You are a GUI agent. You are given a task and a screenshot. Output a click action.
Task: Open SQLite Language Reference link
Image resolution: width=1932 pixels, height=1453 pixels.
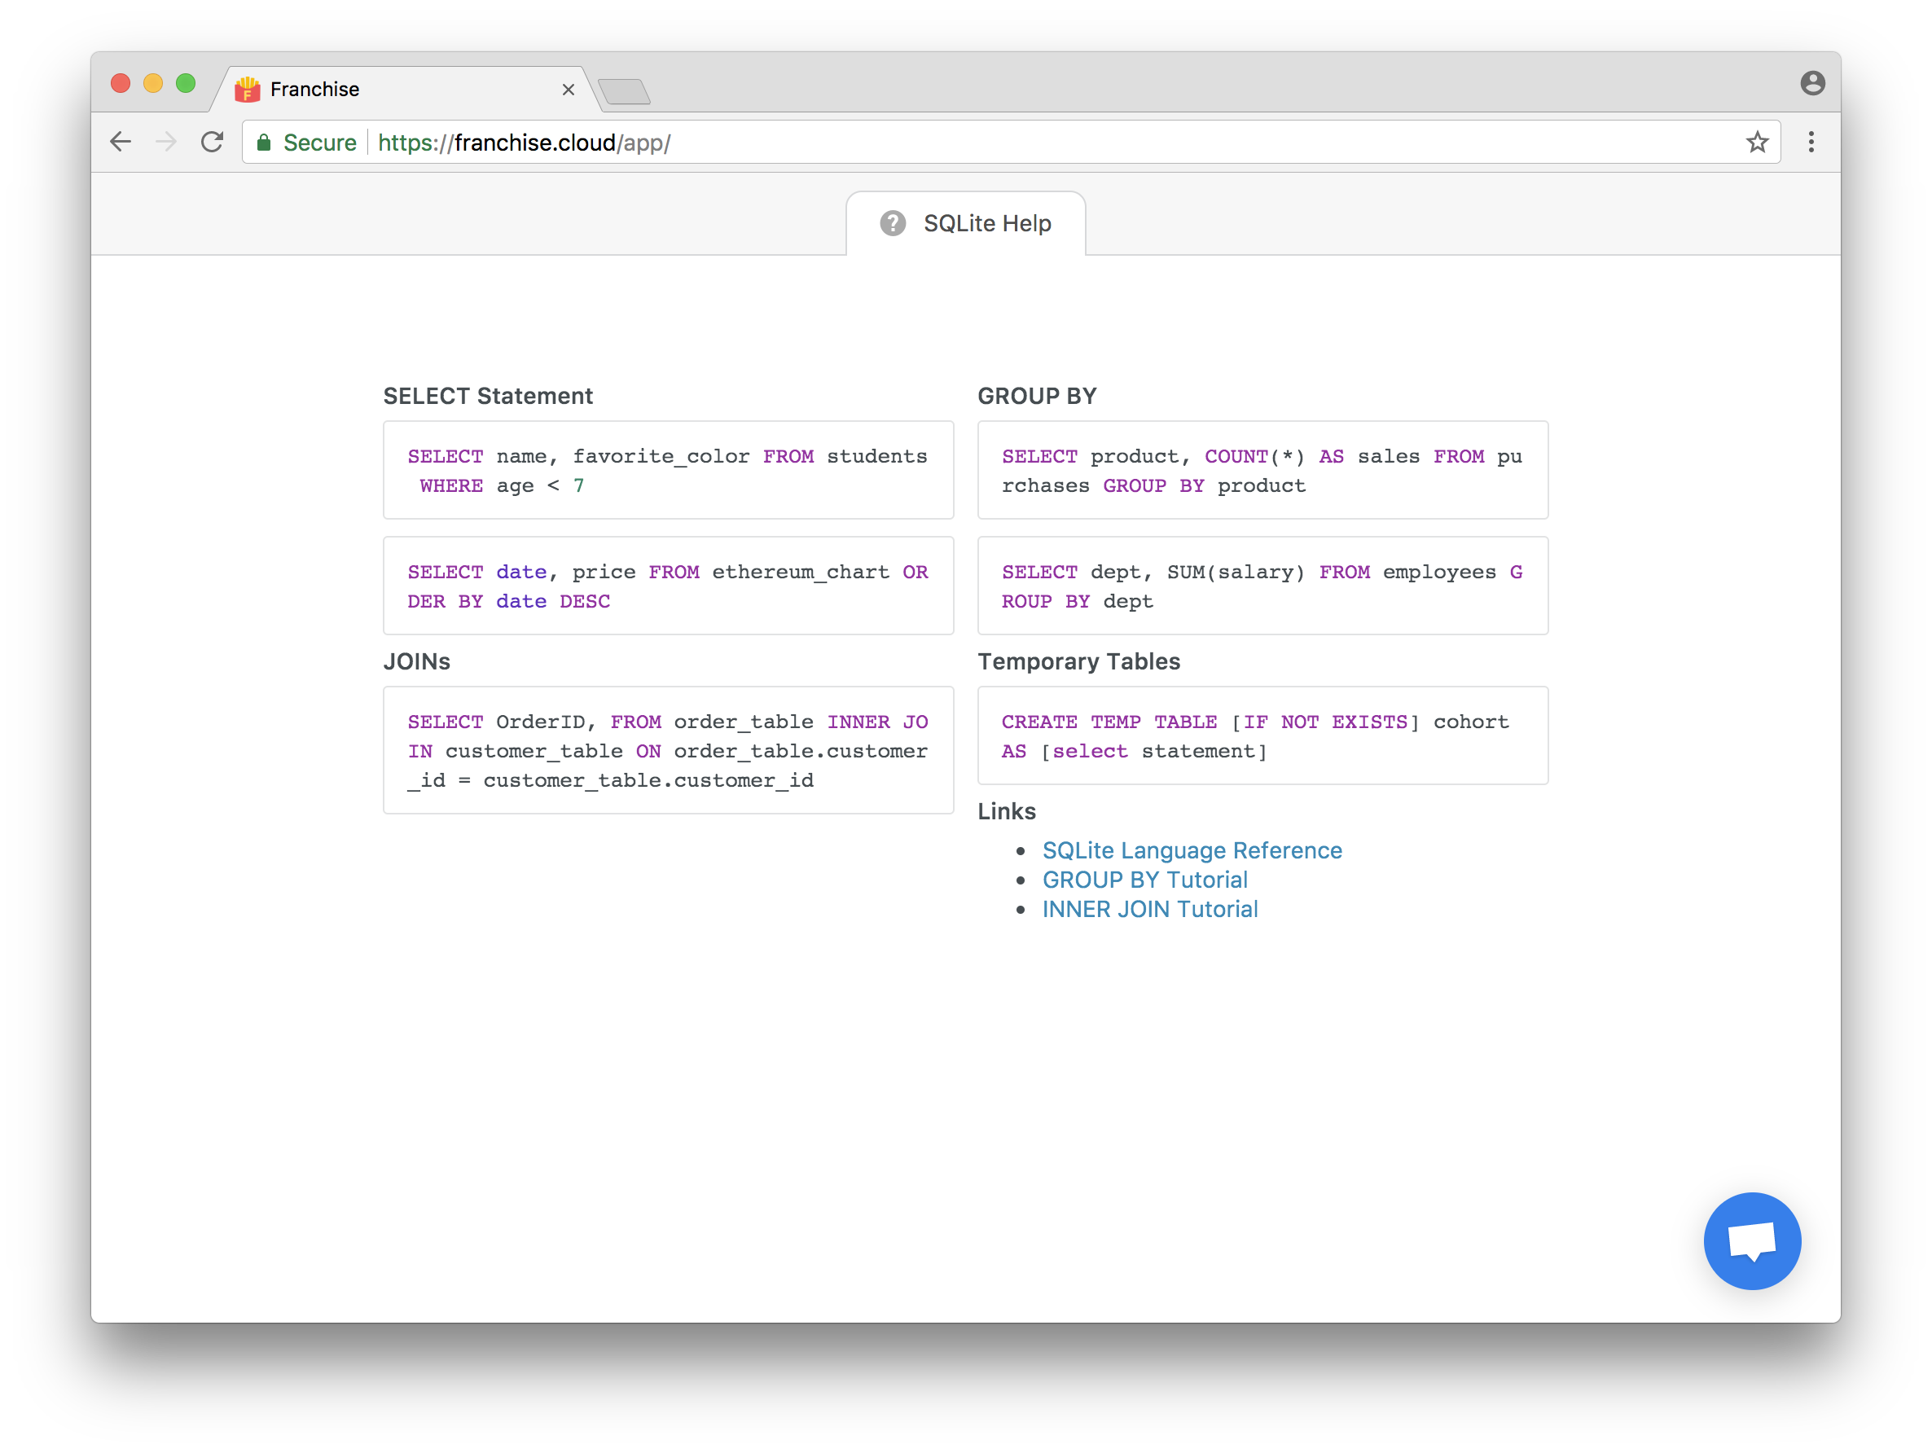[x=1192, y=850]
